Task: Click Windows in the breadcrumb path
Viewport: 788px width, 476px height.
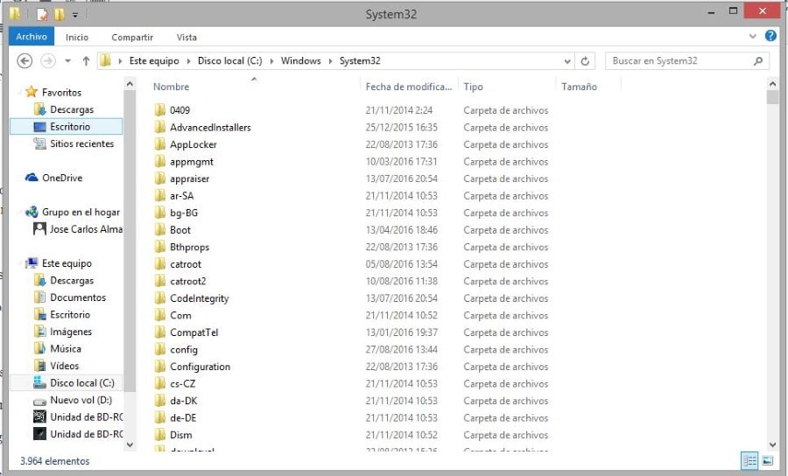Action: (x=300, y=61)
